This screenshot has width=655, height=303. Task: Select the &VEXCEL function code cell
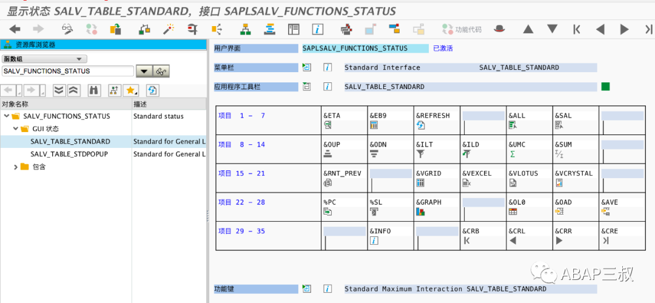483,178
